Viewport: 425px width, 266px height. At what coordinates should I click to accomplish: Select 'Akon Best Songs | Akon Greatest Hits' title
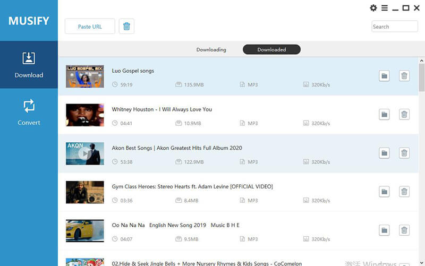[177, 148]
